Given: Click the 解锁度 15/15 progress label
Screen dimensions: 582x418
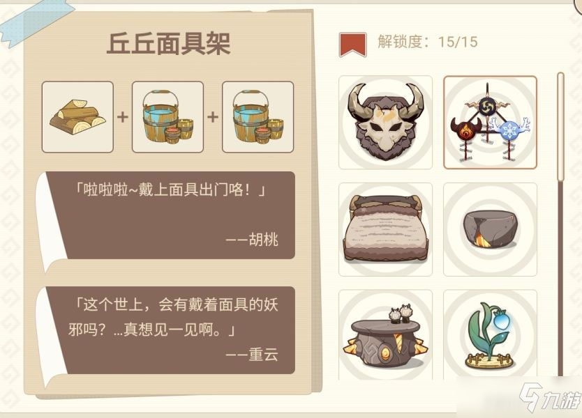Looking at the screenshot, I should tap(428, 42).
